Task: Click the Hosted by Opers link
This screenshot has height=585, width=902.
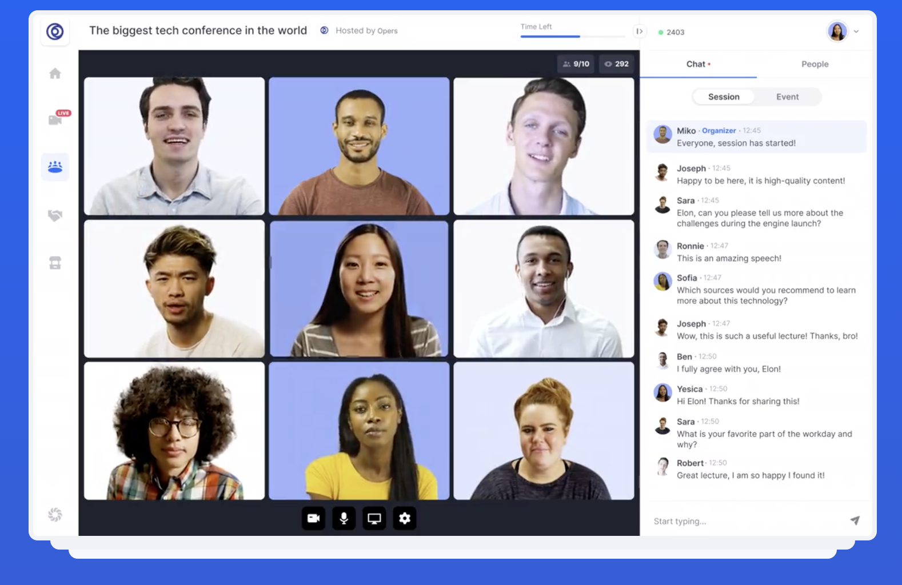Action: 366,31
